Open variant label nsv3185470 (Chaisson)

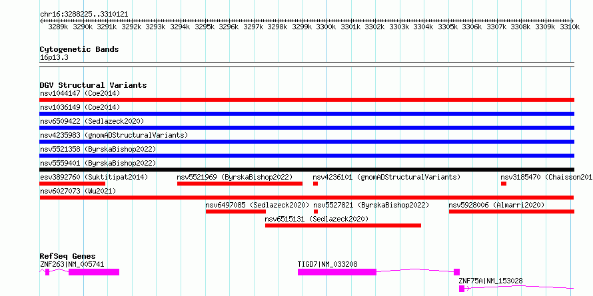point(546,177)
